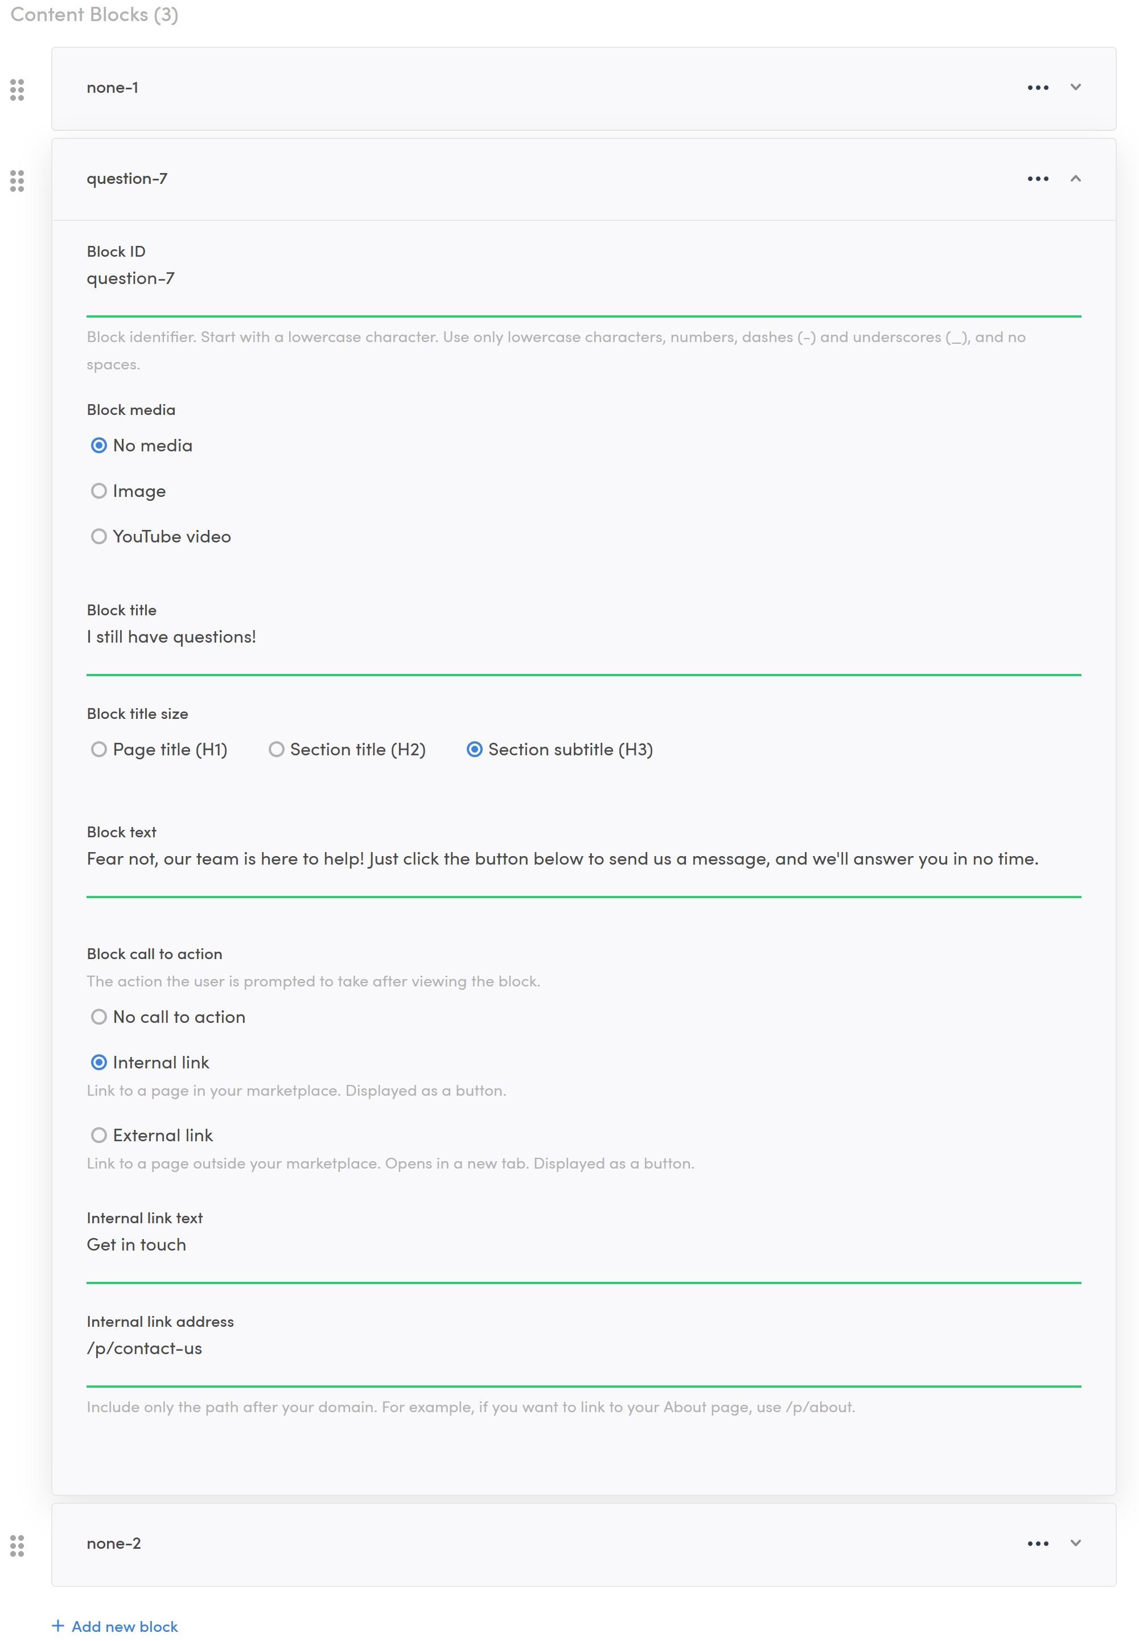Screen dimensions: 1139x1641
Task: Expand the none-1 block chevron
Action: pos(1075,87)
